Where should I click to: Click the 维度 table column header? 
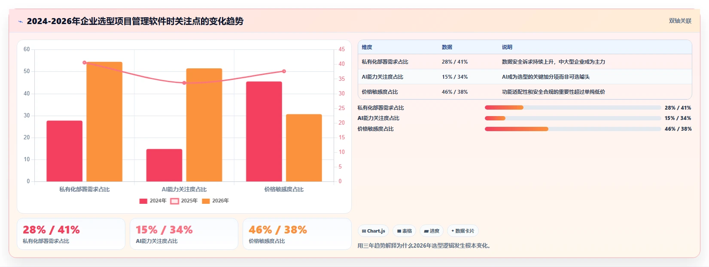[x=367, y=47]
